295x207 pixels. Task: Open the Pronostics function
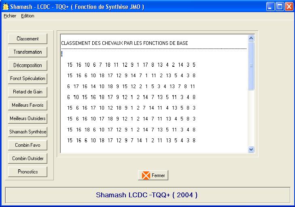(x=28, y=172)
